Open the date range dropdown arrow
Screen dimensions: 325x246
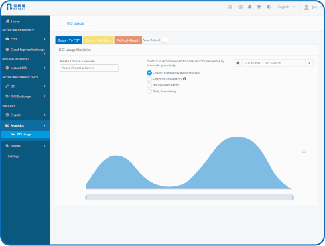pos(309,63)
